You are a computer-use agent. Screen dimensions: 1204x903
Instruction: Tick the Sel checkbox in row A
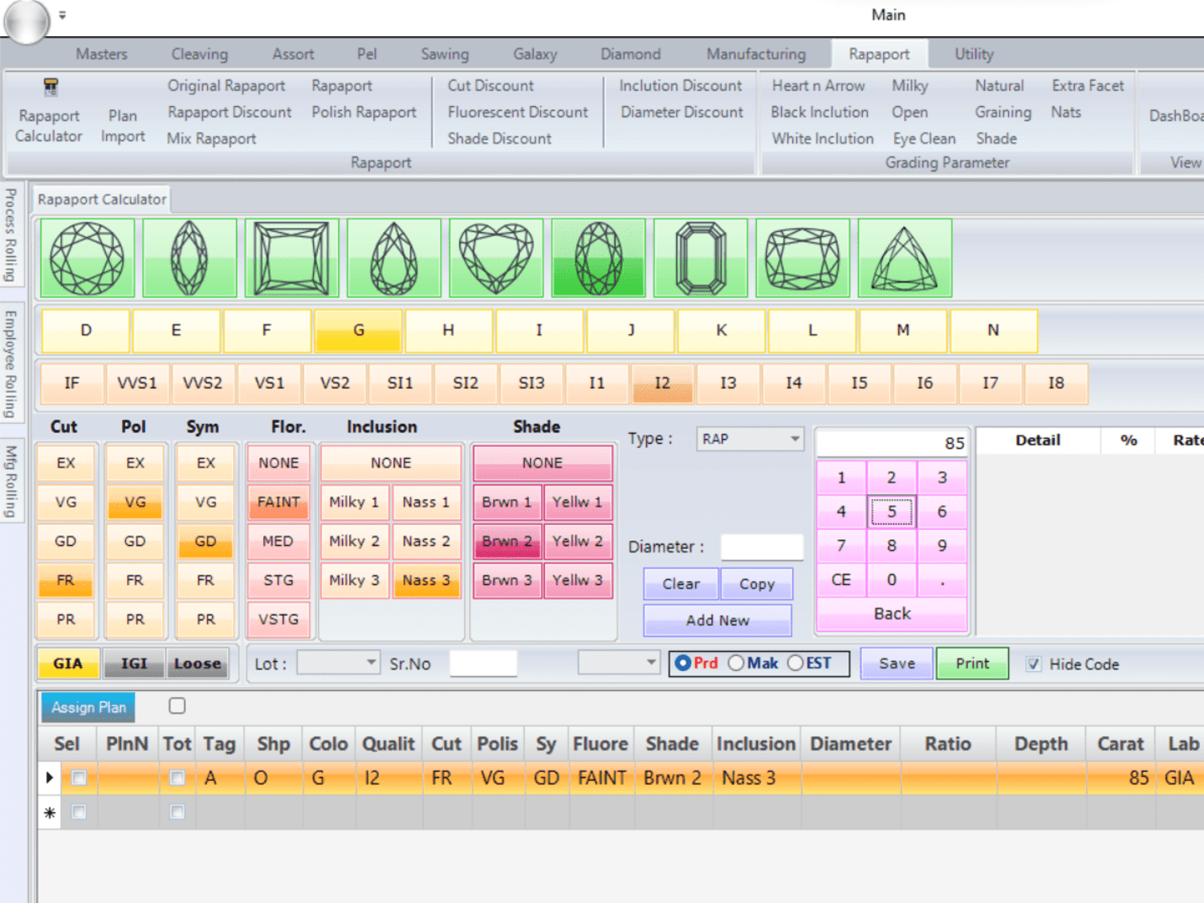(79, 778)
